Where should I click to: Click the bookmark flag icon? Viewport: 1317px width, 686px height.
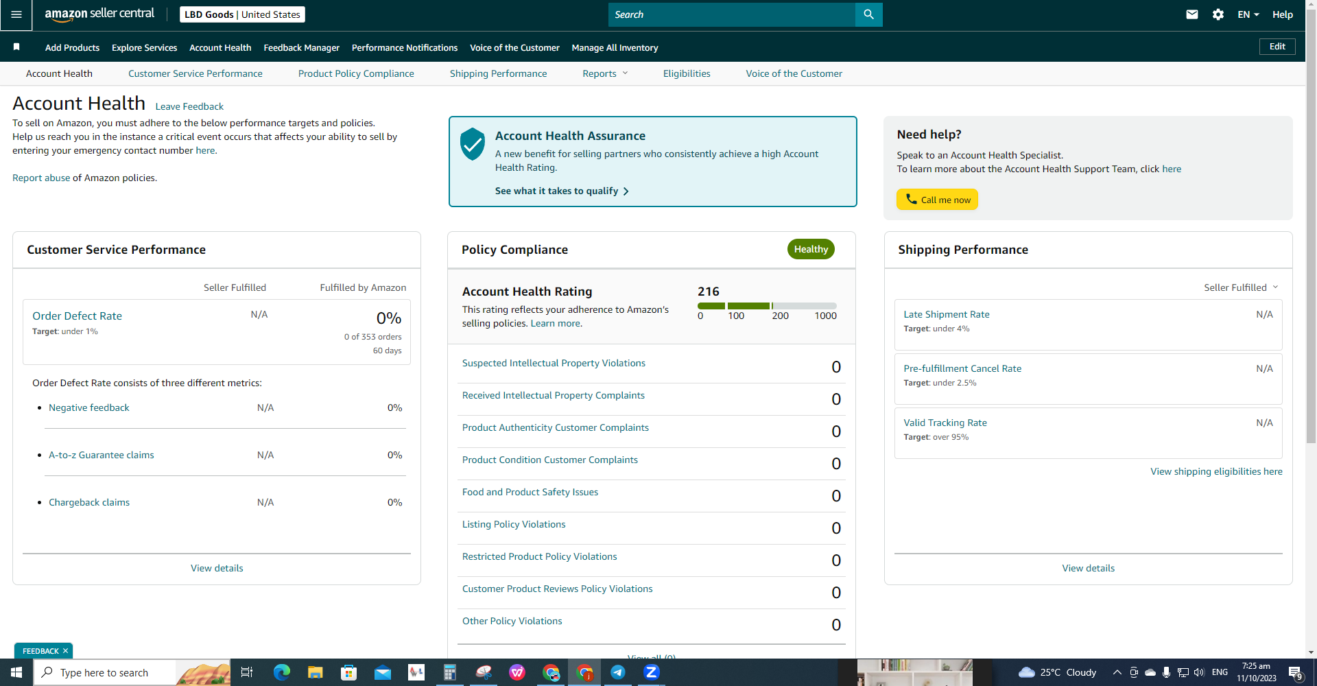pos(16,47)
